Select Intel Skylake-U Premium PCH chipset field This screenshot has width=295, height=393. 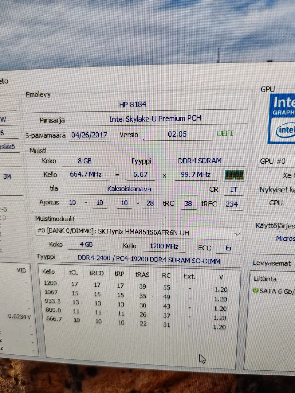(x=157, y=119)
